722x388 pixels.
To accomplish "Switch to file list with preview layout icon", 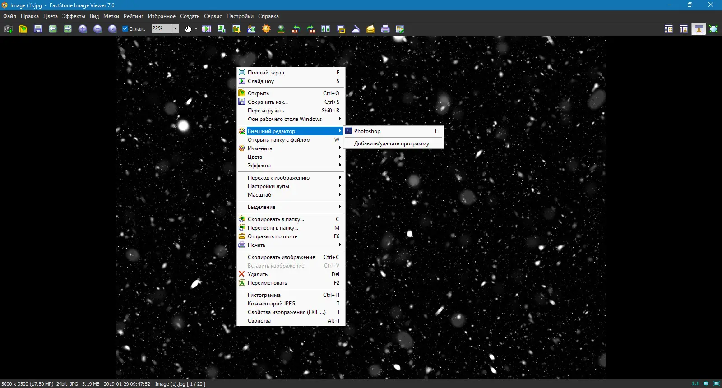I will click(684, 29).
